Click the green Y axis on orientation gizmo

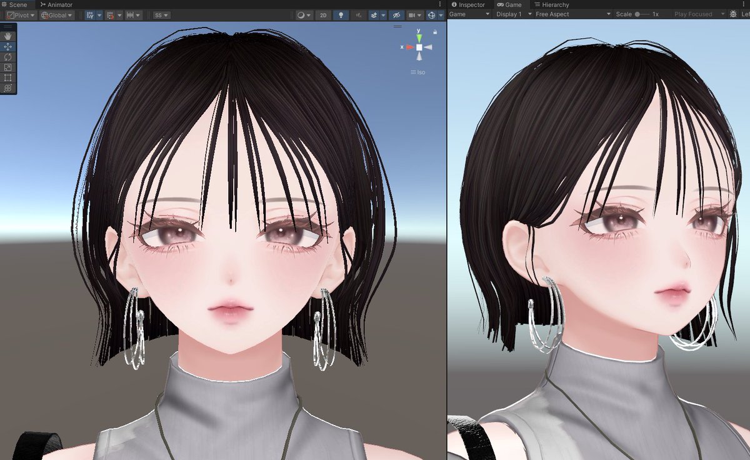(x=419, y=37)
